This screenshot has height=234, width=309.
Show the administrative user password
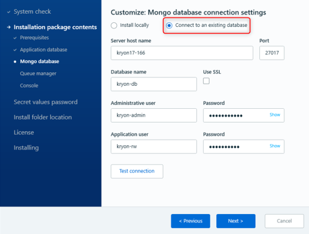pyautogui.click(x=275, y=115)
